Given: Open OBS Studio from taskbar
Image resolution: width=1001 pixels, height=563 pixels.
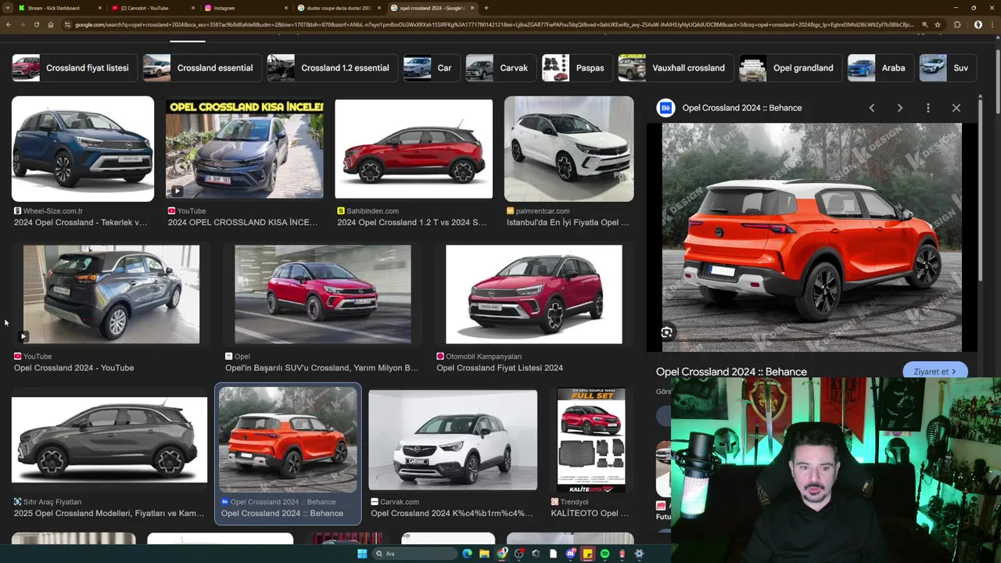Looking at the screenshot, I should pos(519,554).
